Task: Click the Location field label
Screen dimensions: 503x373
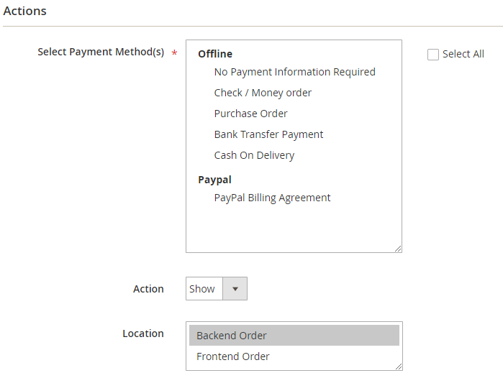Action: [x=143, y=333]
